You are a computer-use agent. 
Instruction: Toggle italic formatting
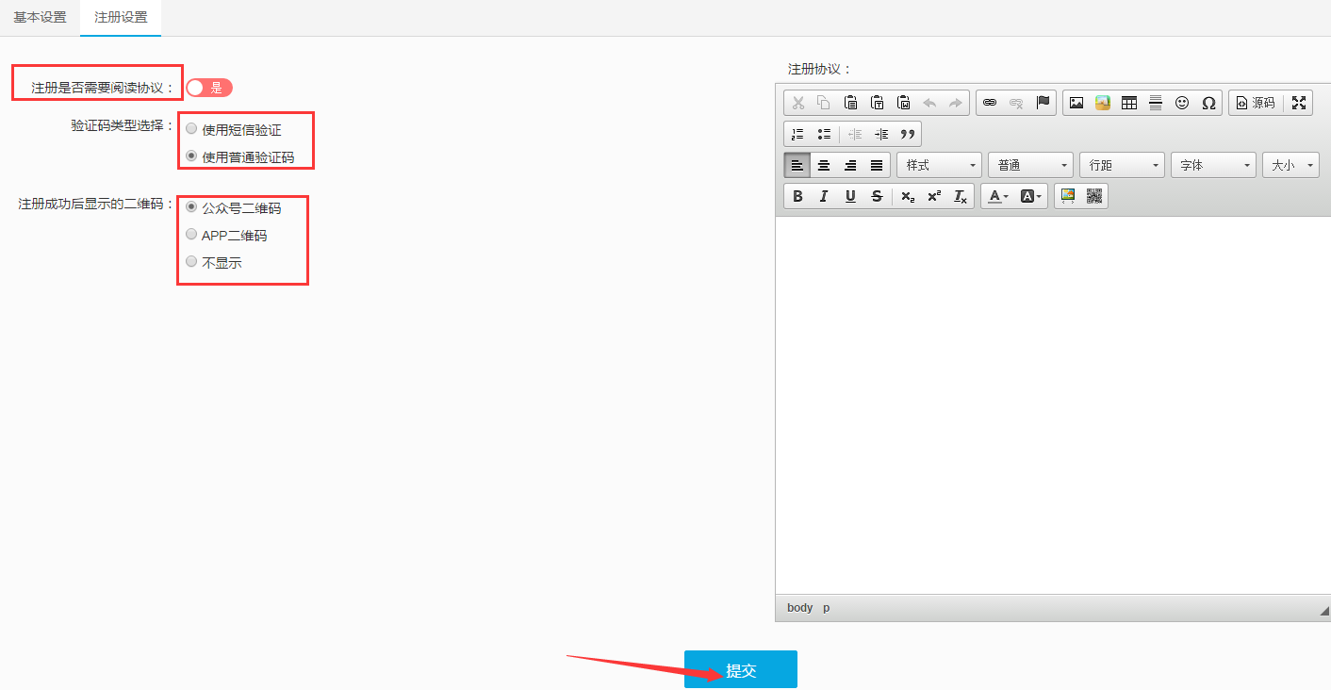point(824,196)
